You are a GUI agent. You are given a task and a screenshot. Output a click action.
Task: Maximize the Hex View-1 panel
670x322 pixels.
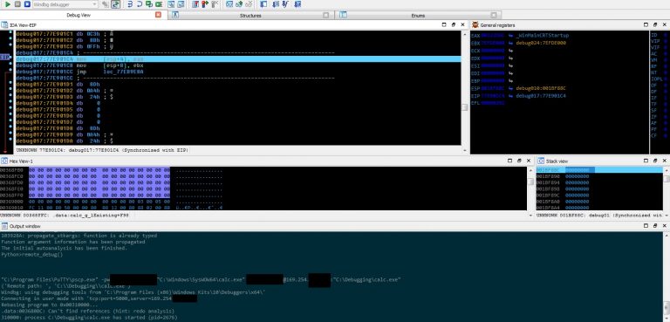(x=509, y=161)
